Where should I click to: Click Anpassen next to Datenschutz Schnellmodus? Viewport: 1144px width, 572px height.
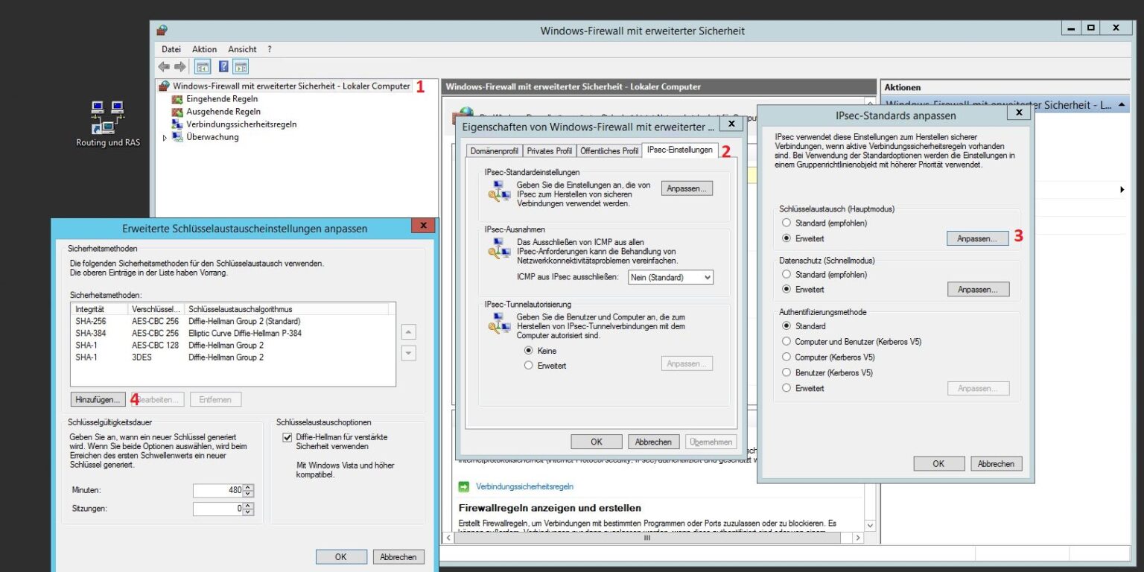pyautogui.click(x=977, y=289)
